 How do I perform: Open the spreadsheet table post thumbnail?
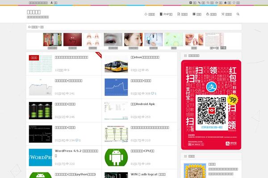tap(116, 134)
